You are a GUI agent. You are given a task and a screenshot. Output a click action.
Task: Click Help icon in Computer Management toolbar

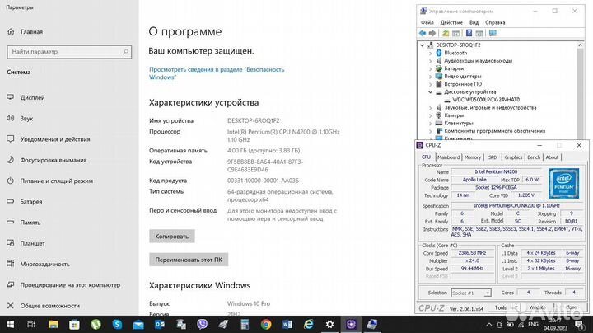pyautogui.click(x=469, y=33)
